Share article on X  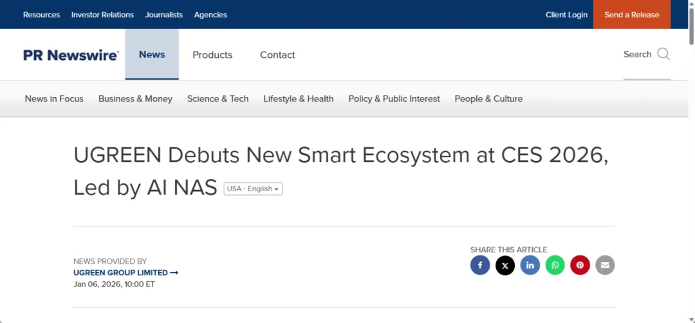tap(505, 265)
